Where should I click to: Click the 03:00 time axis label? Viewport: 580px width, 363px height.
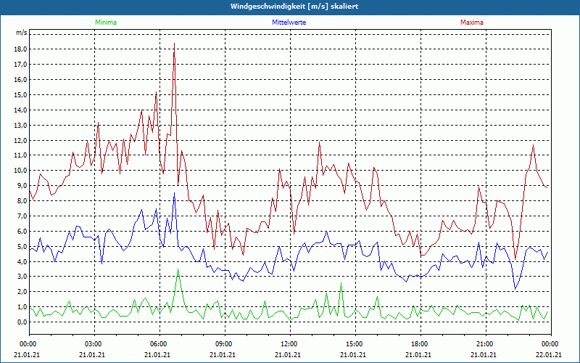coord(94,344)
